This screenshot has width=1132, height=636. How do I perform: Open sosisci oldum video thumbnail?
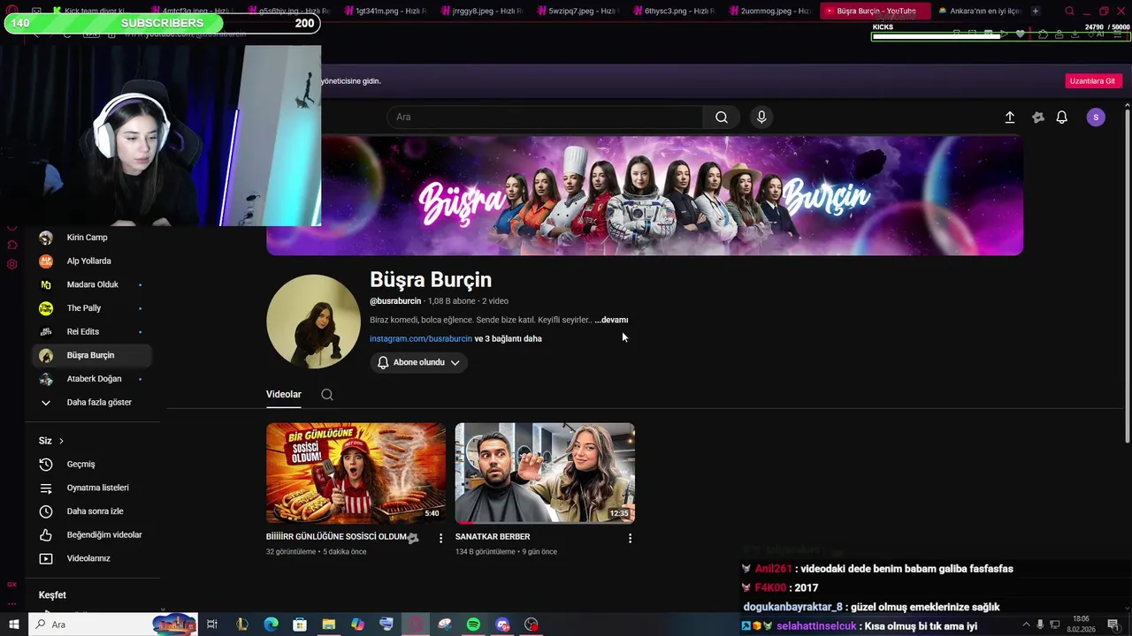point(356,473)
